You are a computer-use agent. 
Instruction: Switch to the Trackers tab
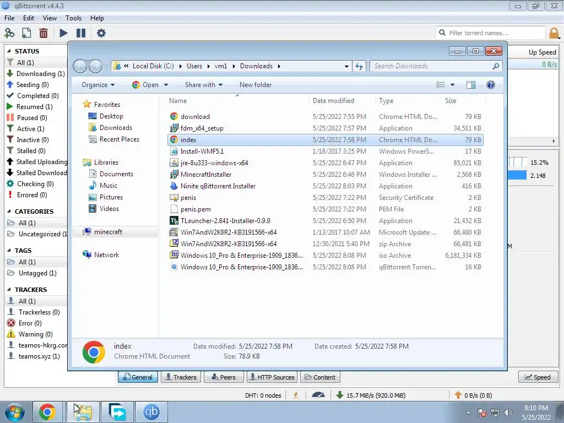(181, 377)
